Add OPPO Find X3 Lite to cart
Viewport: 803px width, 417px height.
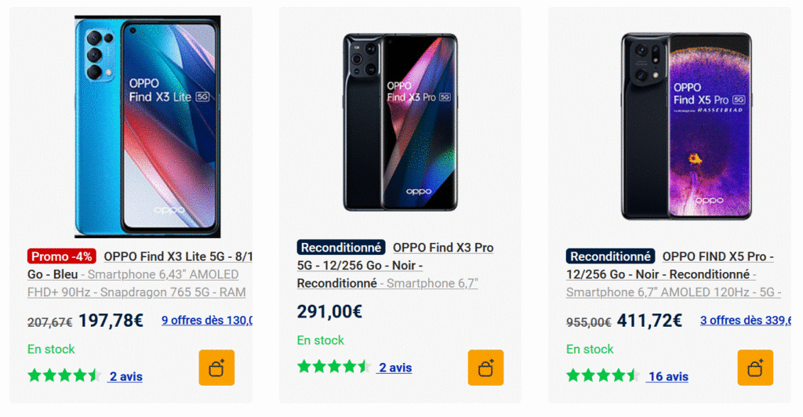216,368
